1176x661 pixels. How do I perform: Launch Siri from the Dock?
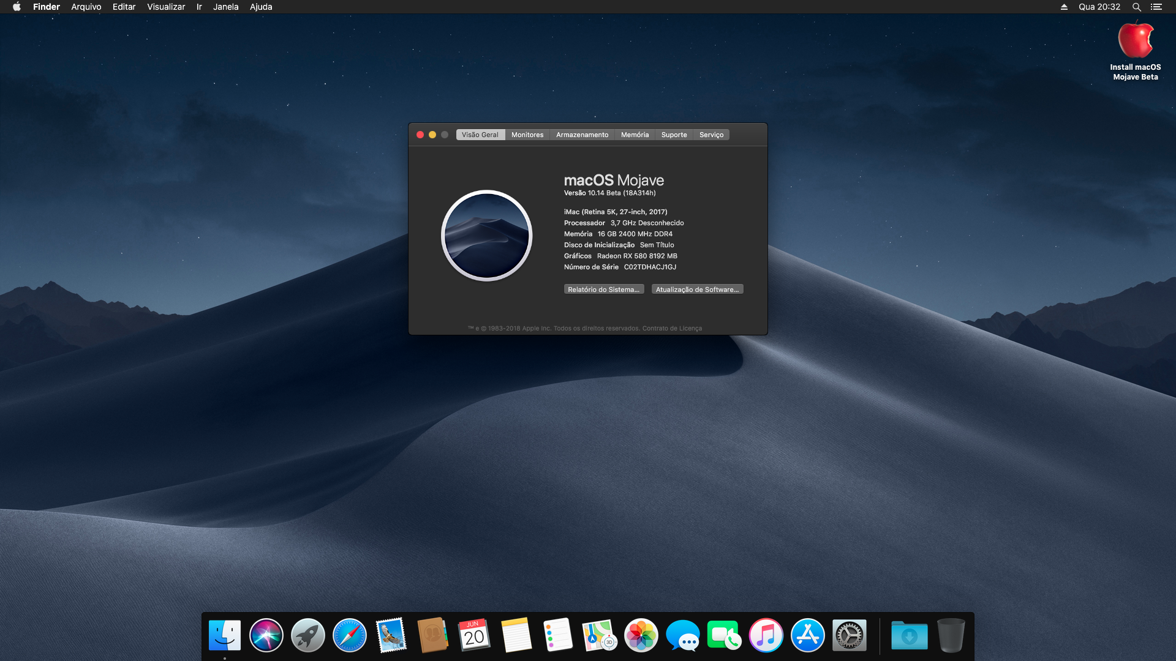point(266,635)
